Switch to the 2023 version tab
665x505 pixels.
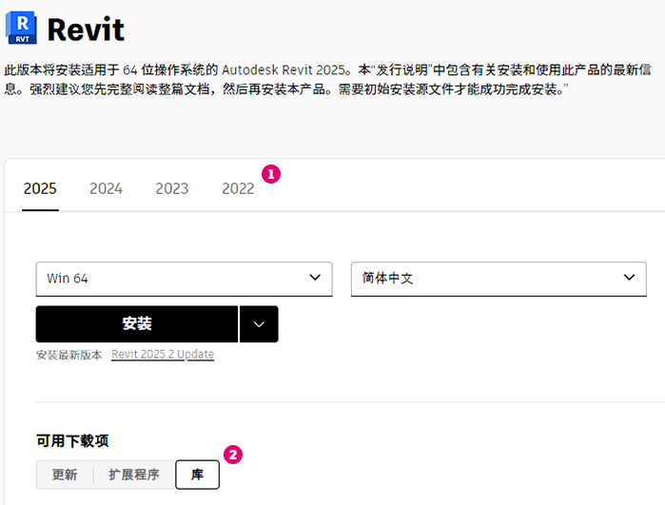coord(172,188)
